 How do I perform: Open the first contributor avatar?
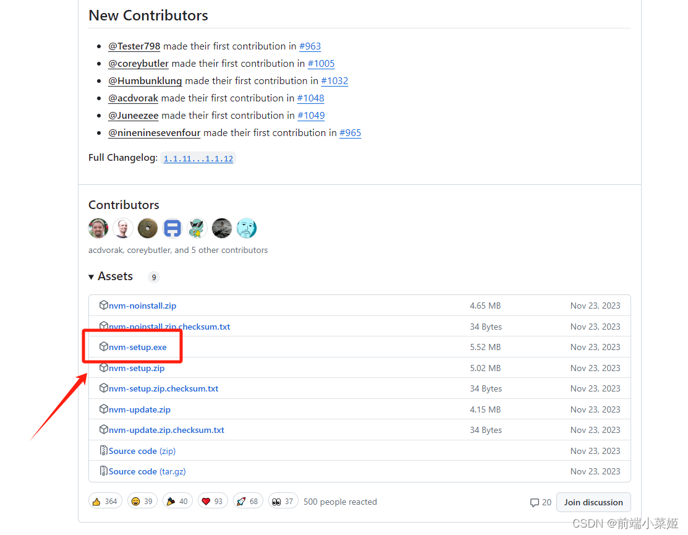pyautogui.click(x=98, y=228)
